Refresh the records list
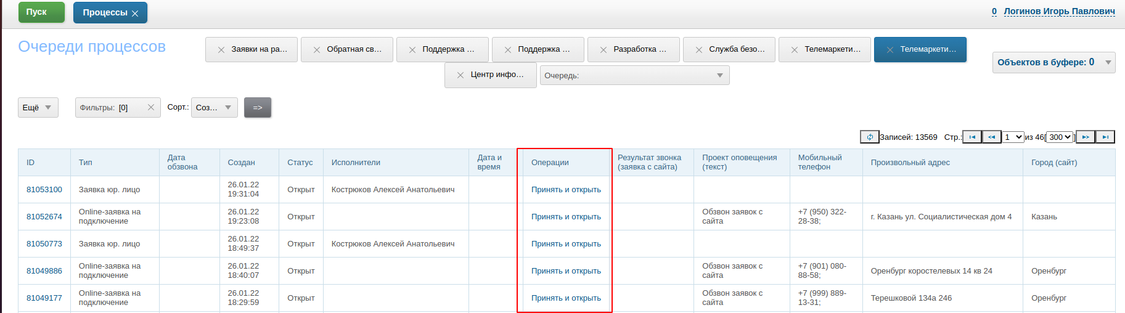Screen dimensions: 1125x313 coord(869,137)
